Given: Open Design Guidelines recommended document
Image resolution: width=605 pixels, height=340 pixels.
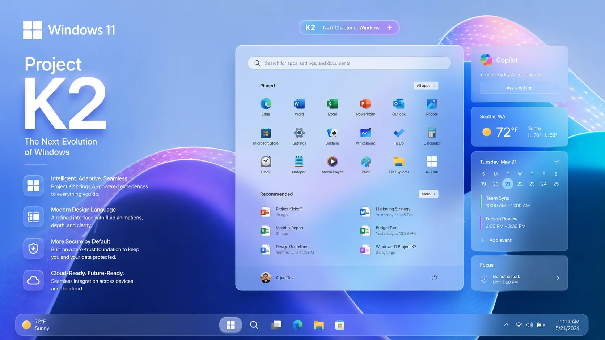Looking at the screenshot, I should [287, 249].
